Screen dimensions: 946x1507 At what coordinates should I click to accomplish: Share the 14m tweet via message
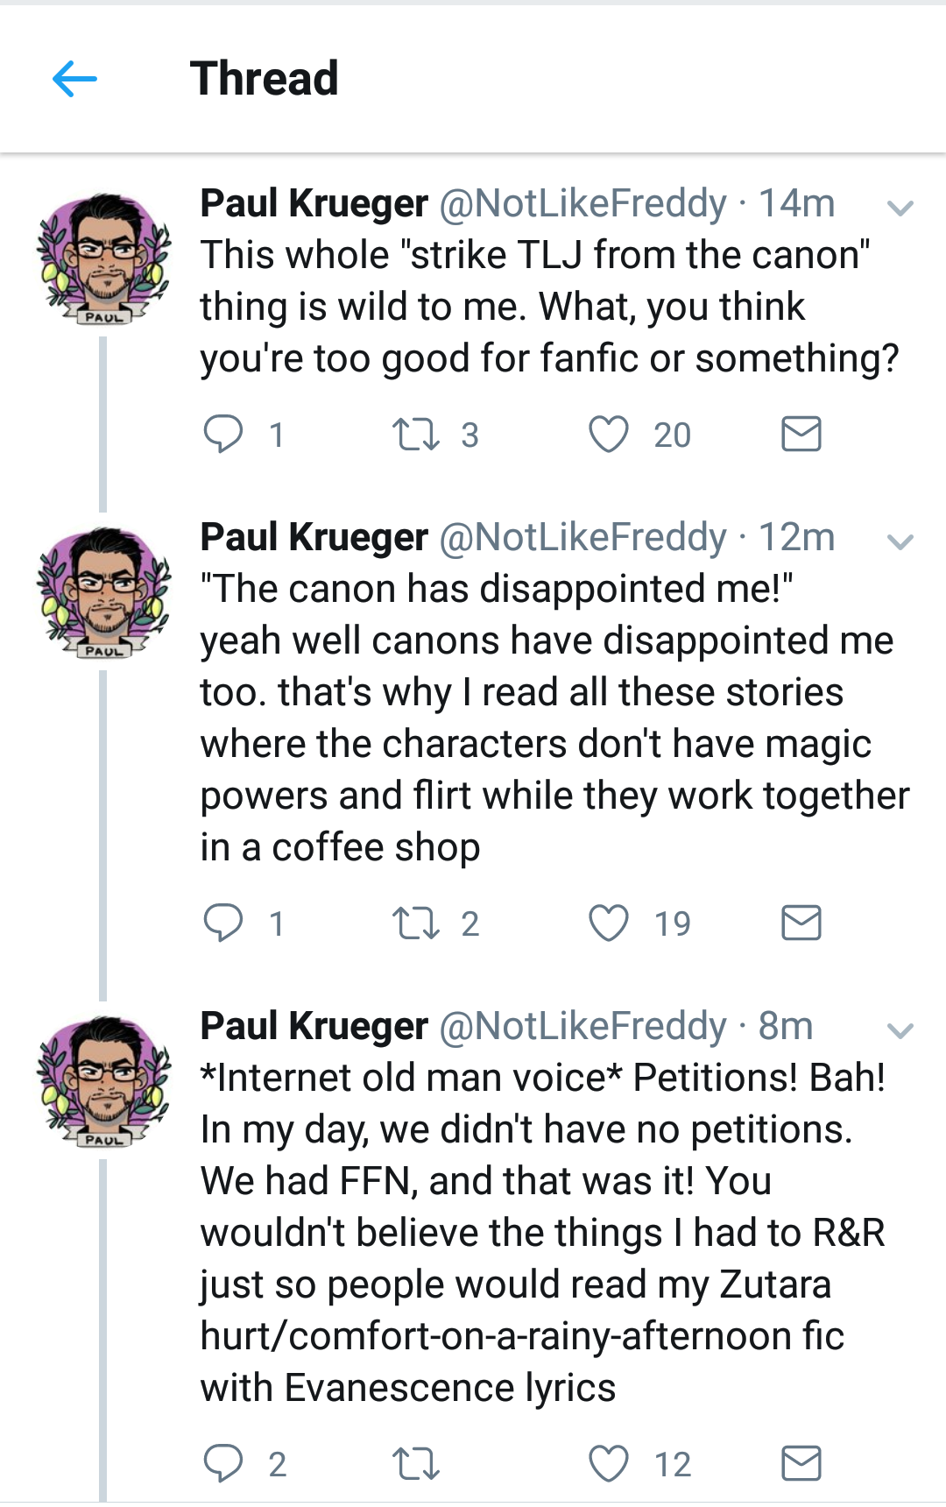coord(801,434)
